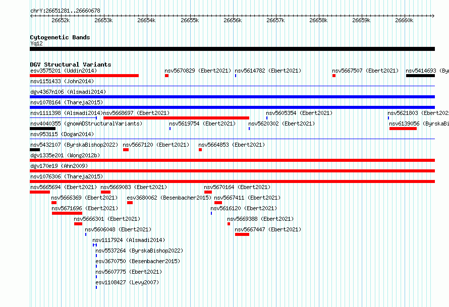Open nsv1078164 (Thareja2015) variant
Screen dimensions: 449x307
coord(67,102)
